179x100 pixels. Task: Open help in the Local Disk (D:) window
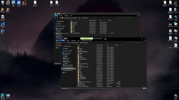pos(146,40)
